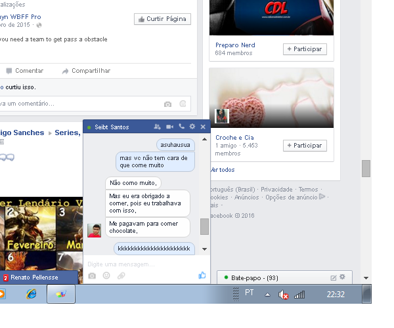Viewport: 394px width, 328px height.
Task: Click the friend avatar on the Croche cover
Action: point(222,116)
